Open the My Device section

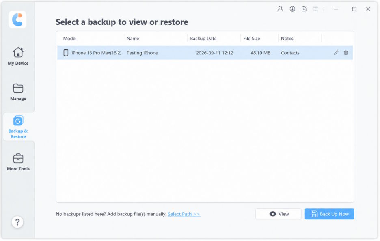[18, 56]
